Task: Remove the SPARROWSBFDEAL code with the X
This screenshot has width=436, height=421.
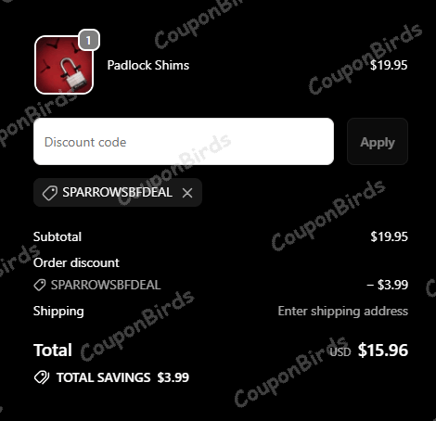Action: [187, 193]
